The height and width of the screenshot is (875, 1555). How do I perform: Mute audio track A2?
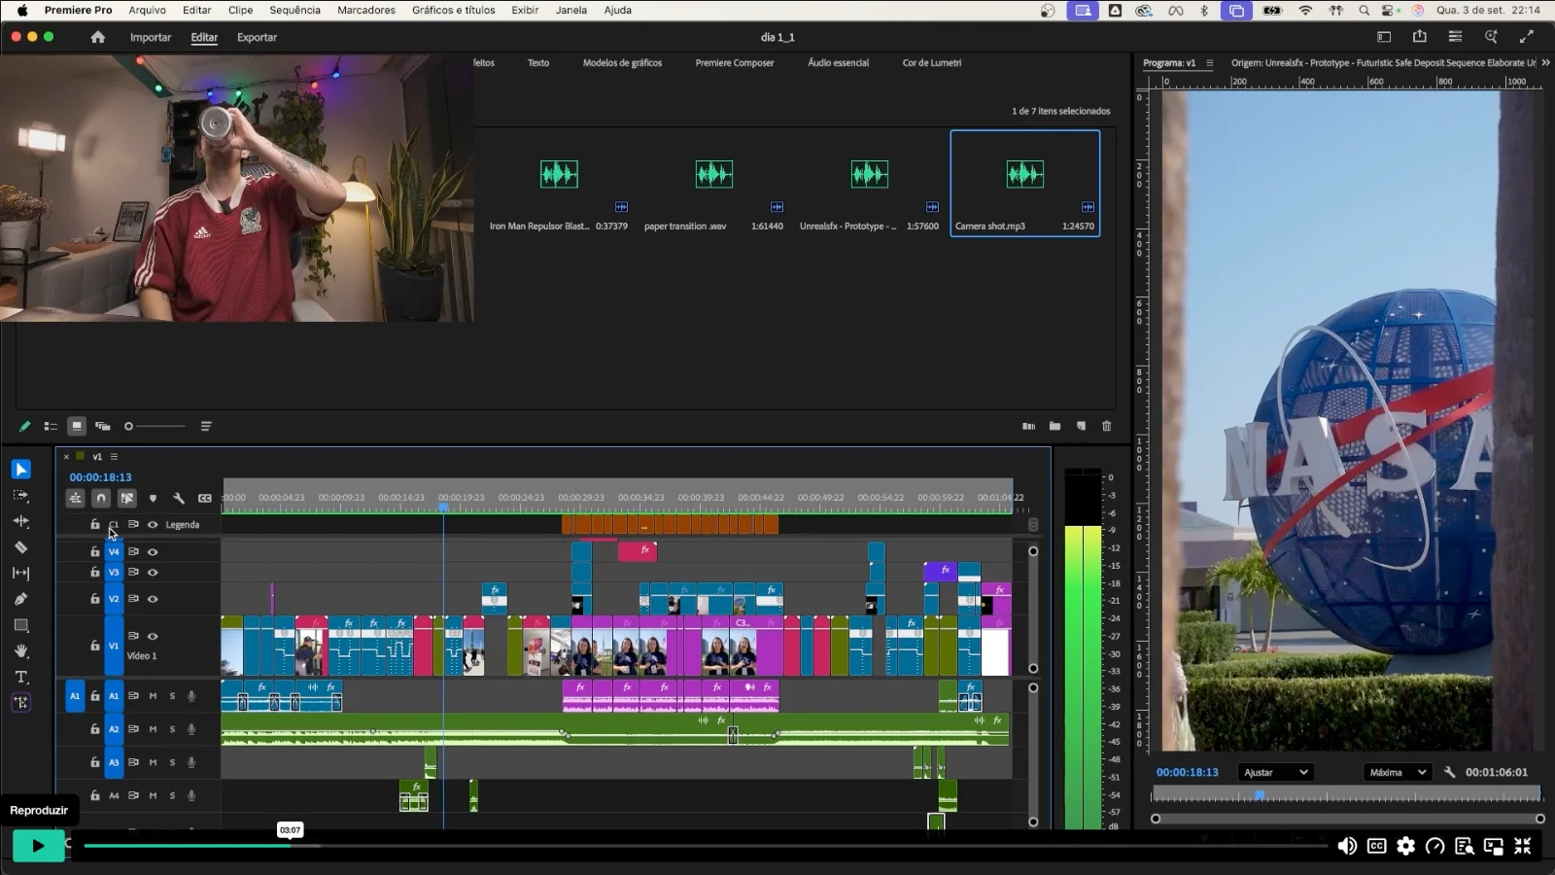(x=153, y=729)
